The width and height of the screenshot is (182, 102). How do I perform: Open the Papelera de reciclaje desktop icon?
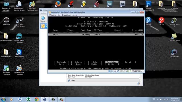pos(6,6)
